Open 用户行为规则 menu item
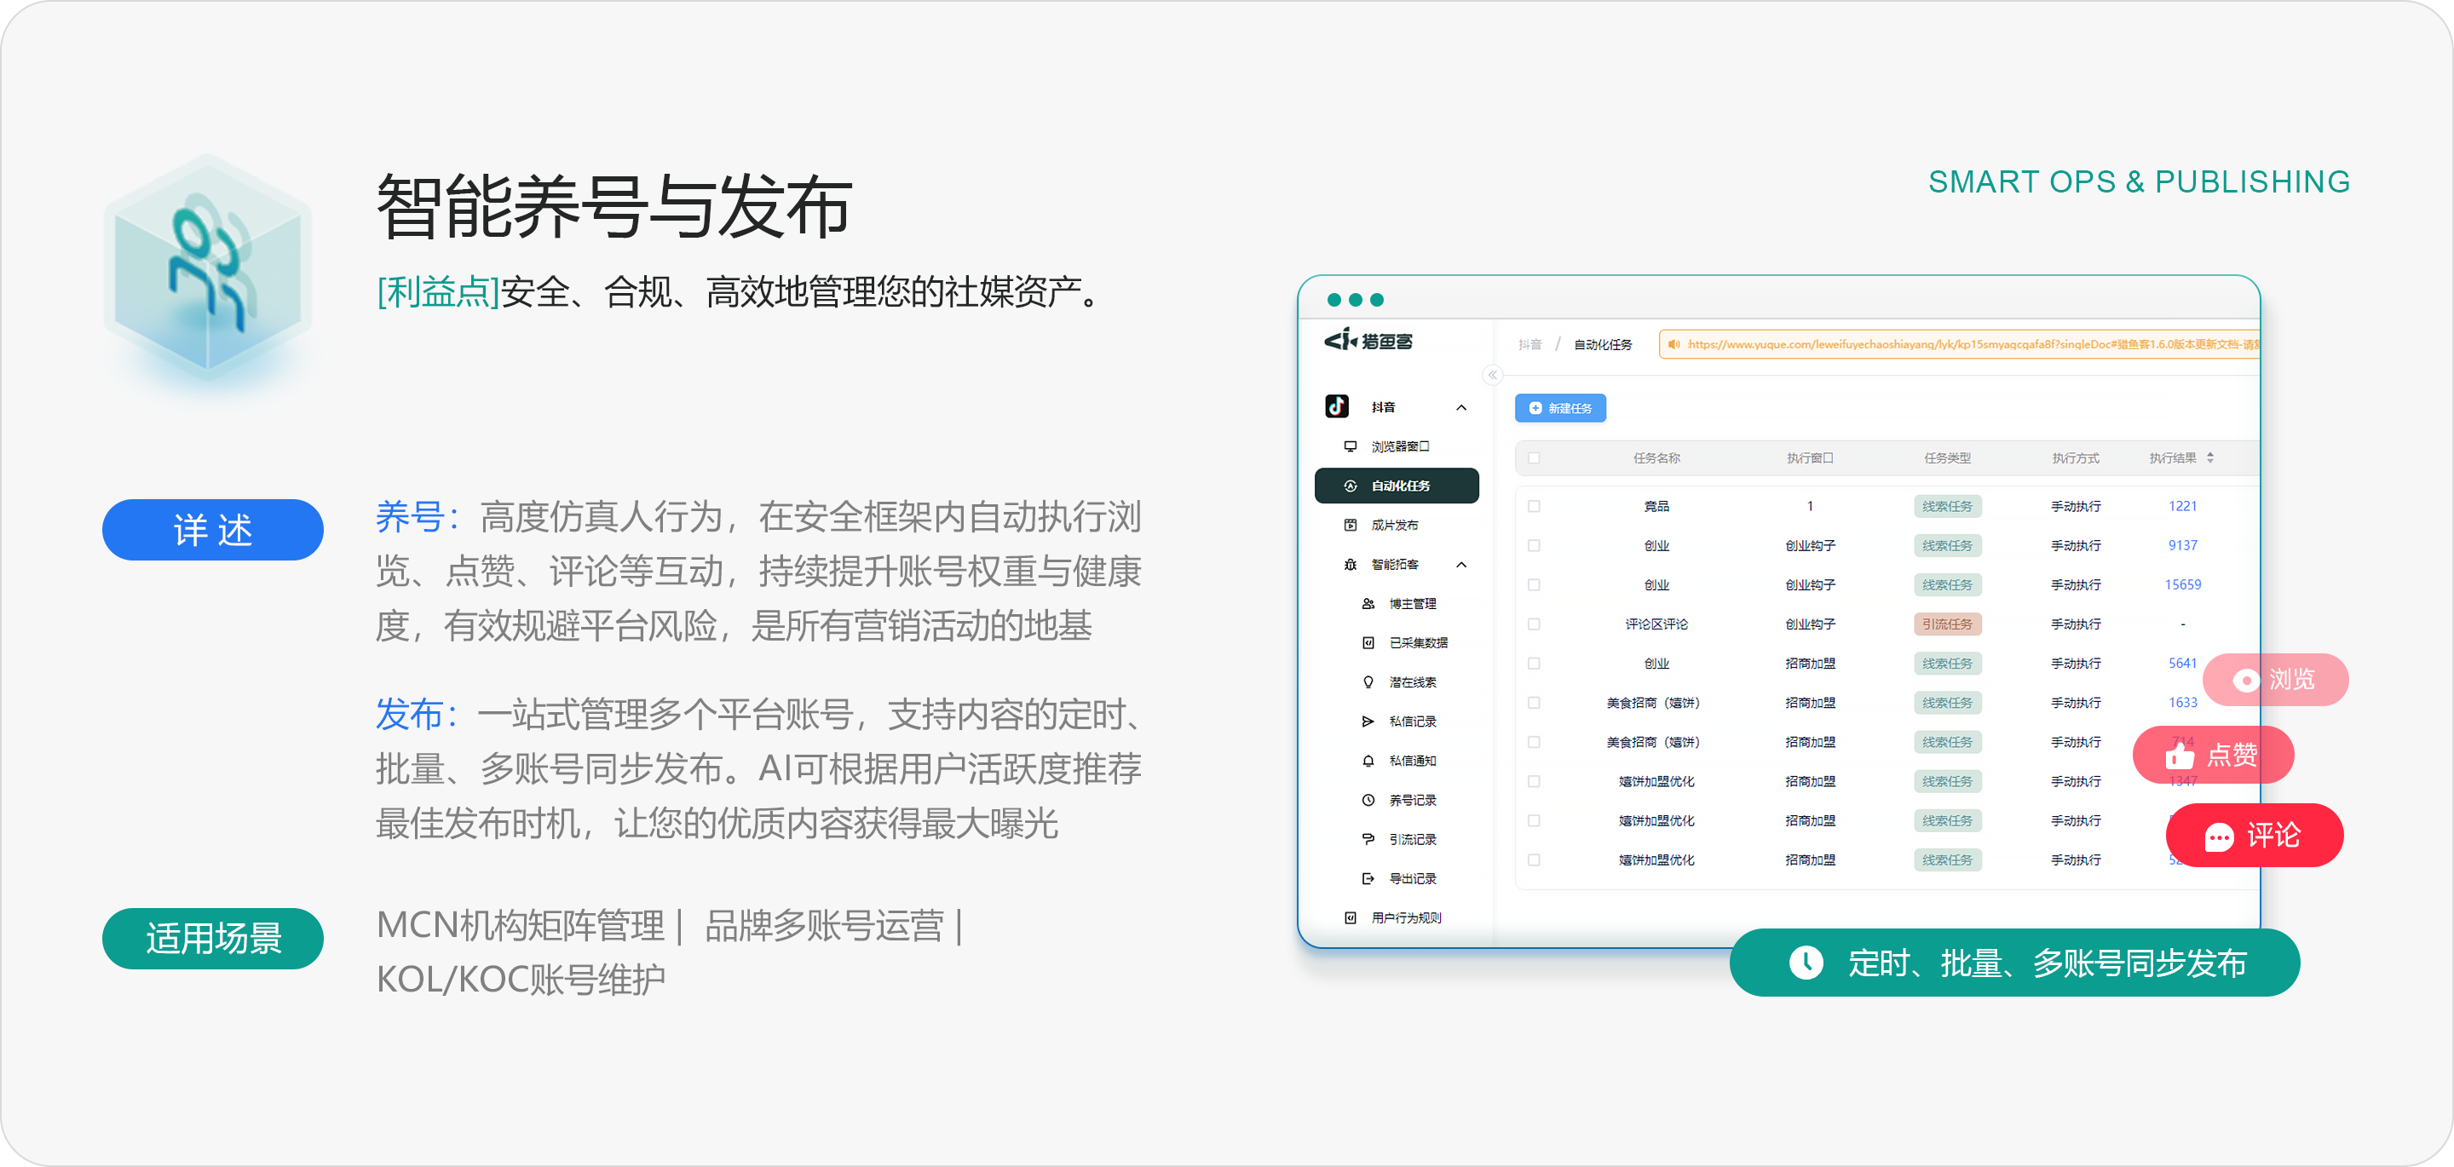2454x1167 pixels. (x=1405, y=918)
